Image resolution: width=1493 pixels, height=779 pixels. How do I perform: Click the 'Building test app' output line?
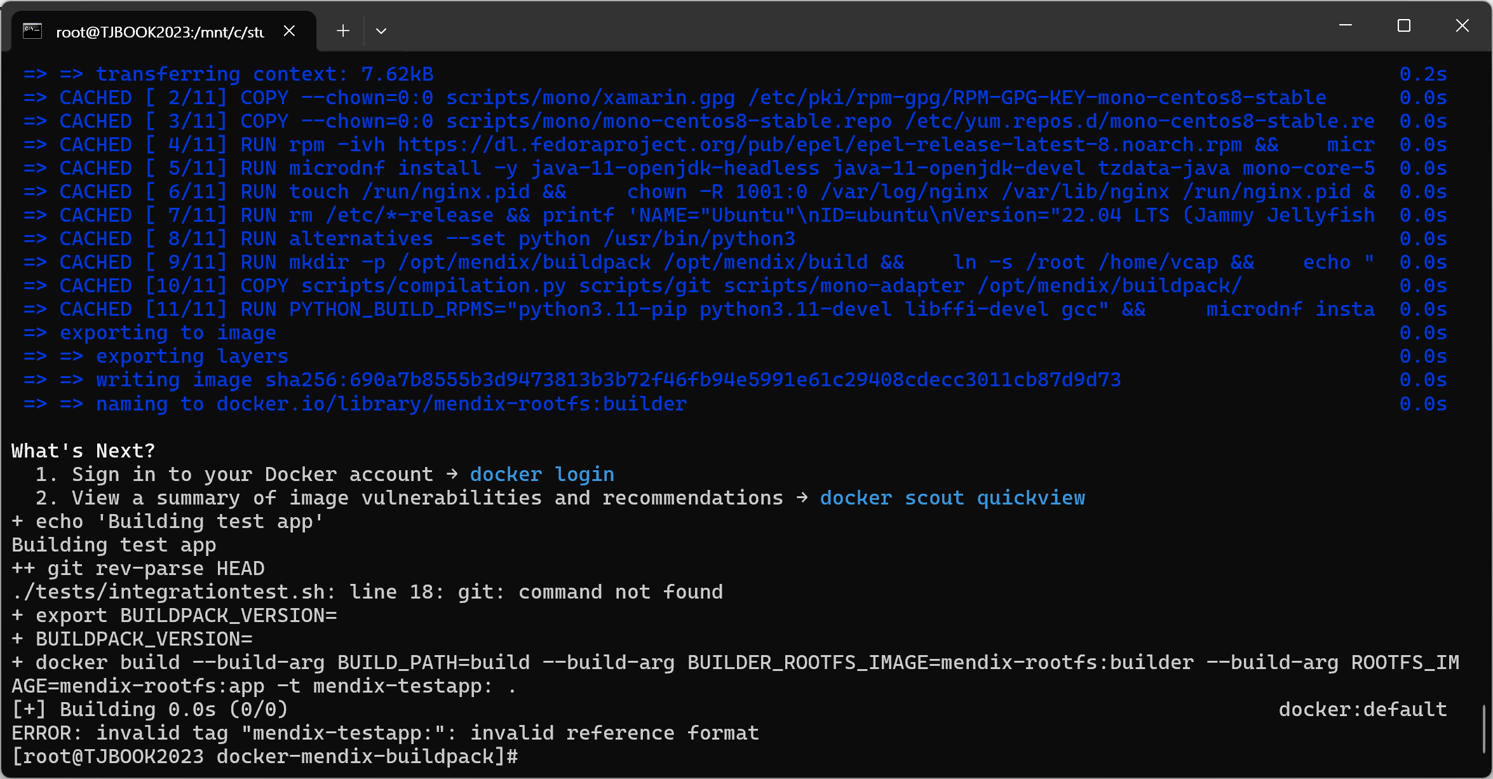click(114, 545)
